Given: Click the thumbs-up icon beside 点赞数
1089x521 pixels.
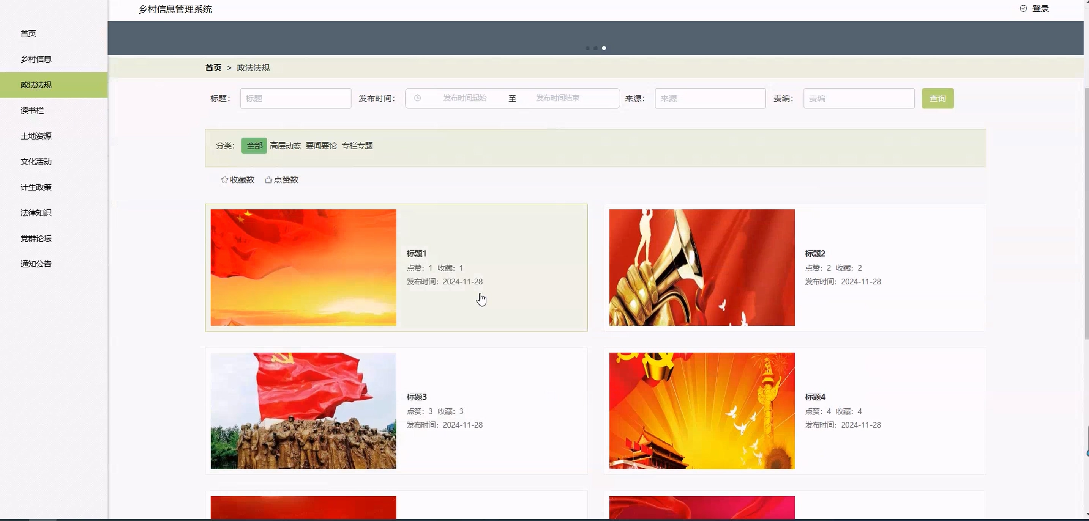Looking at the screenshot, I should tap(268, 179).
